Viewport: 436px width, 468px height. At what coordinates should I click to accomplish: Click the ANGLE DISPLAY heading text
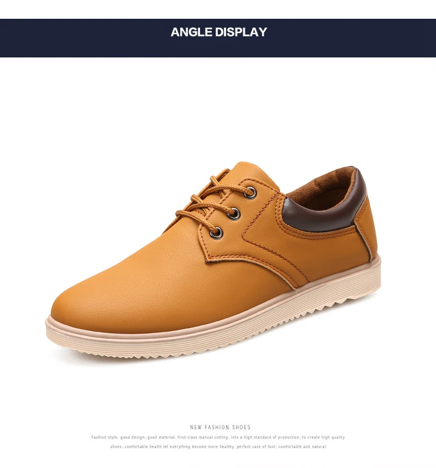tap(219, 32)
